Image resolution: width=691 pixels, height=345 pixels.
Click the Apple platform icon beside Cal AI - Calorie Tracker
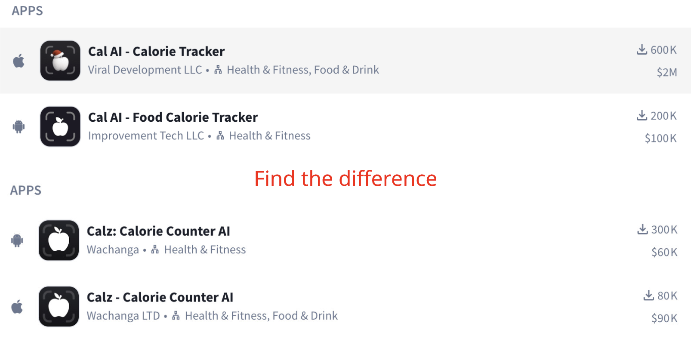(x=18, y=61)
